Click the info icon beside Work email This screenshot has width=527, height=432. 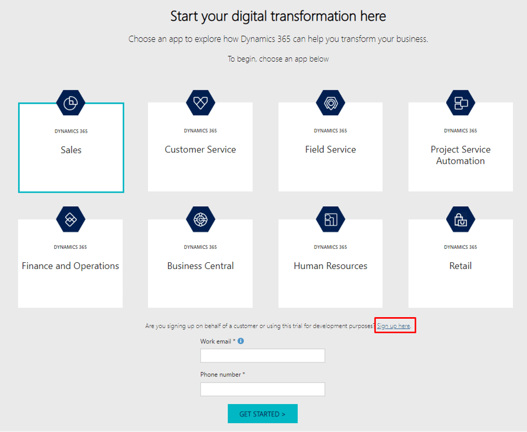tap(241, 341)
